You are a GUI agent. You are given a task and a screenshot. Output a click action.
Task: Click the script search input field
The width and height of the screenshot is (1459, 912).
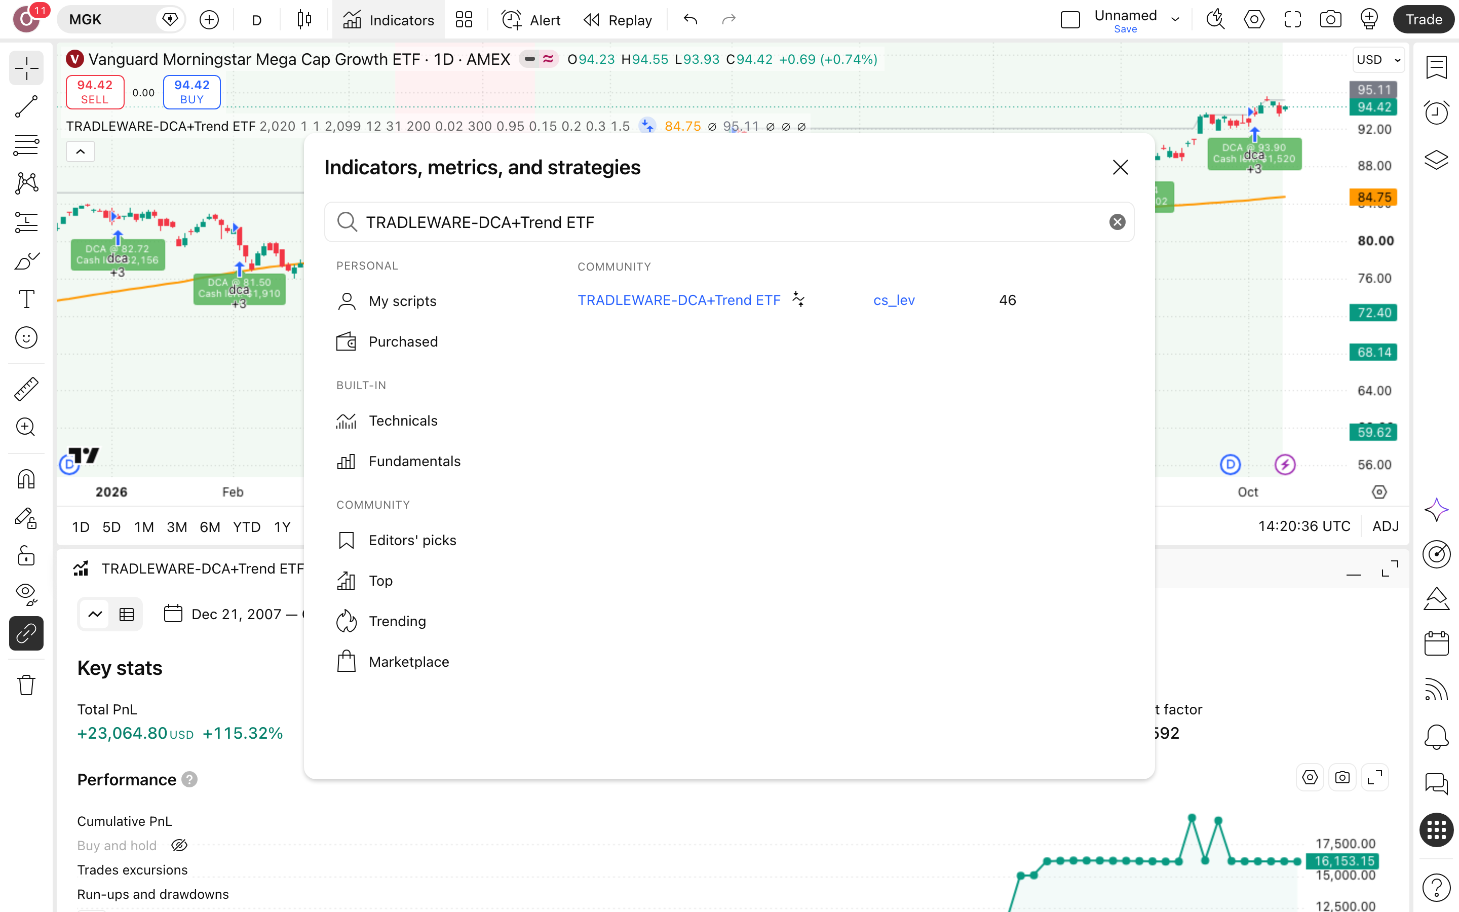coord(729,222)
